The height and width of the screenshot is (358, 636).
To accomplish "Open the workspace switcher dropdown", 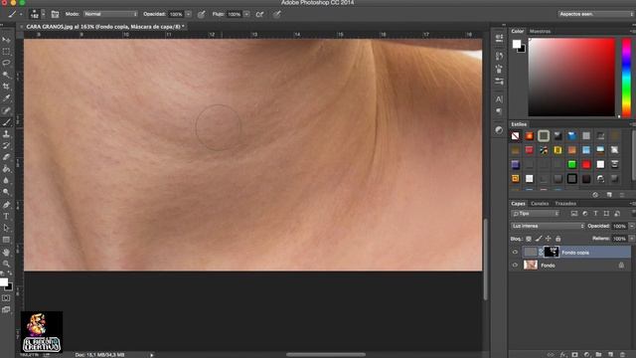I will pos(595,14).
